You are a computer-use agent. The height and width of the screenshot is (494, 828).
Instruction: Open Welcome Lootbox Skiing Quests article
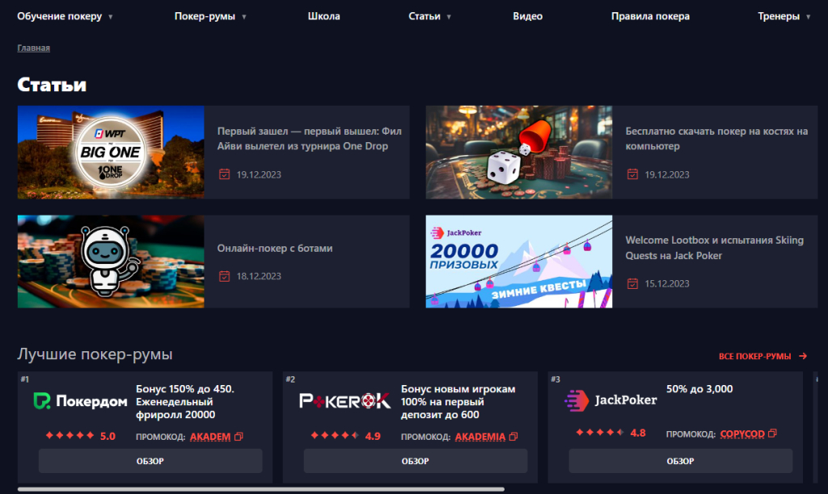coord(715,248)
